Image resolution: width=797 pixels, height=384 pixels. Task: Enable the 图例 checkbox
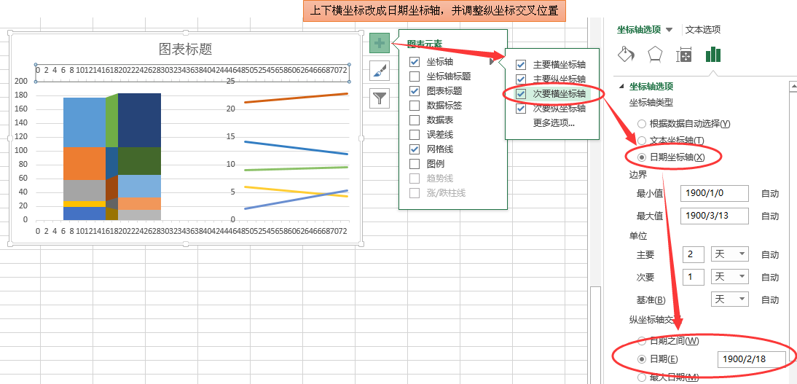(415, 164)
